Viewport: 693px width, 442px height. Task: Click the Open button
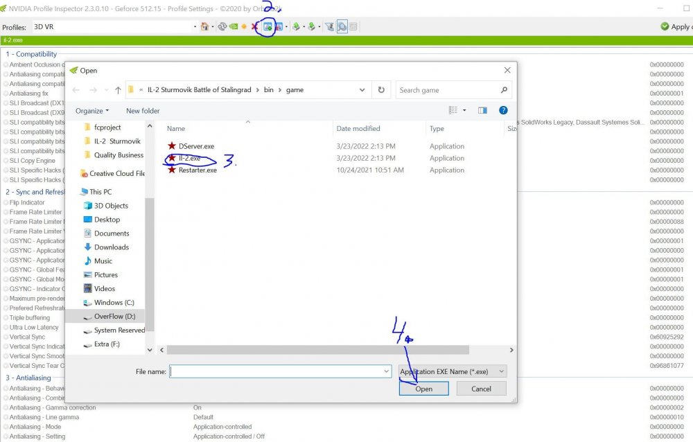424,389
